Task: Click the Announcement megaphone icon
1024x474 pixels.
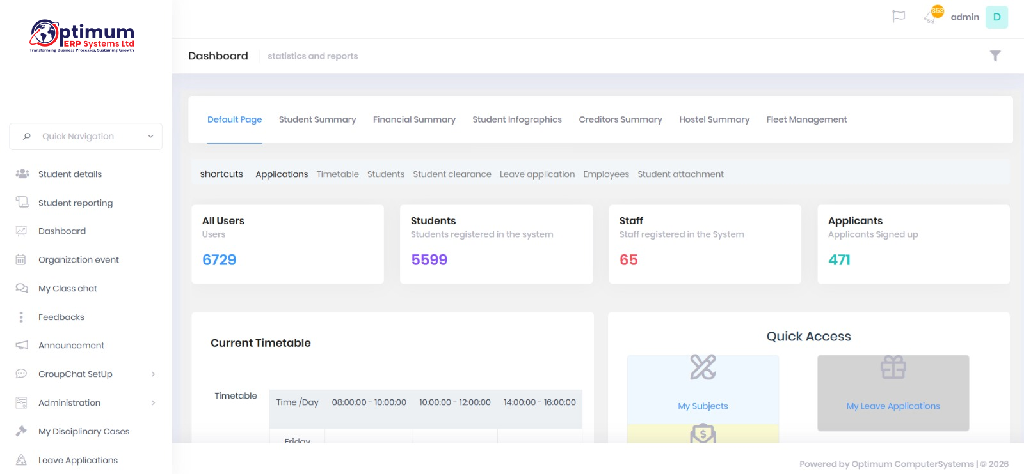Action: (x=22, y=345)
